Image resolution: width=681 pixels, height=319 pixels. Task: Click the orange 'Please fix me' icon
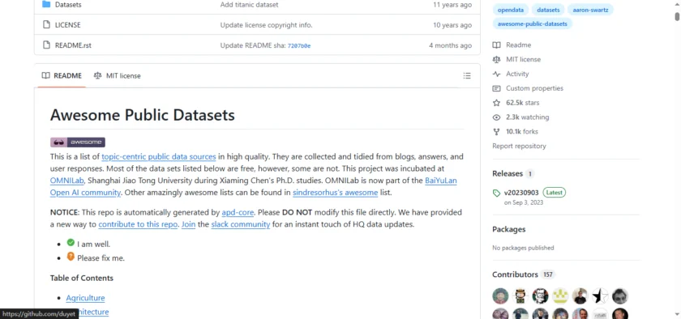(x=71, y=257)
